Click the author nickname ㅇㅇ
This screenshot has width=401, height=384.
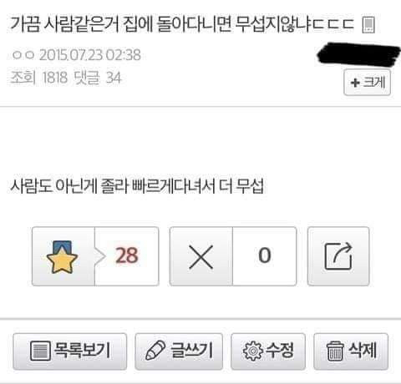23,55
